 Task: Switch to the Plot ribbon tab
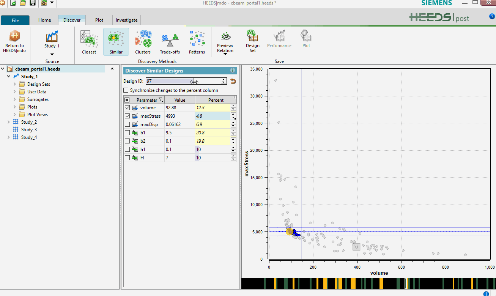pos(99,20)
